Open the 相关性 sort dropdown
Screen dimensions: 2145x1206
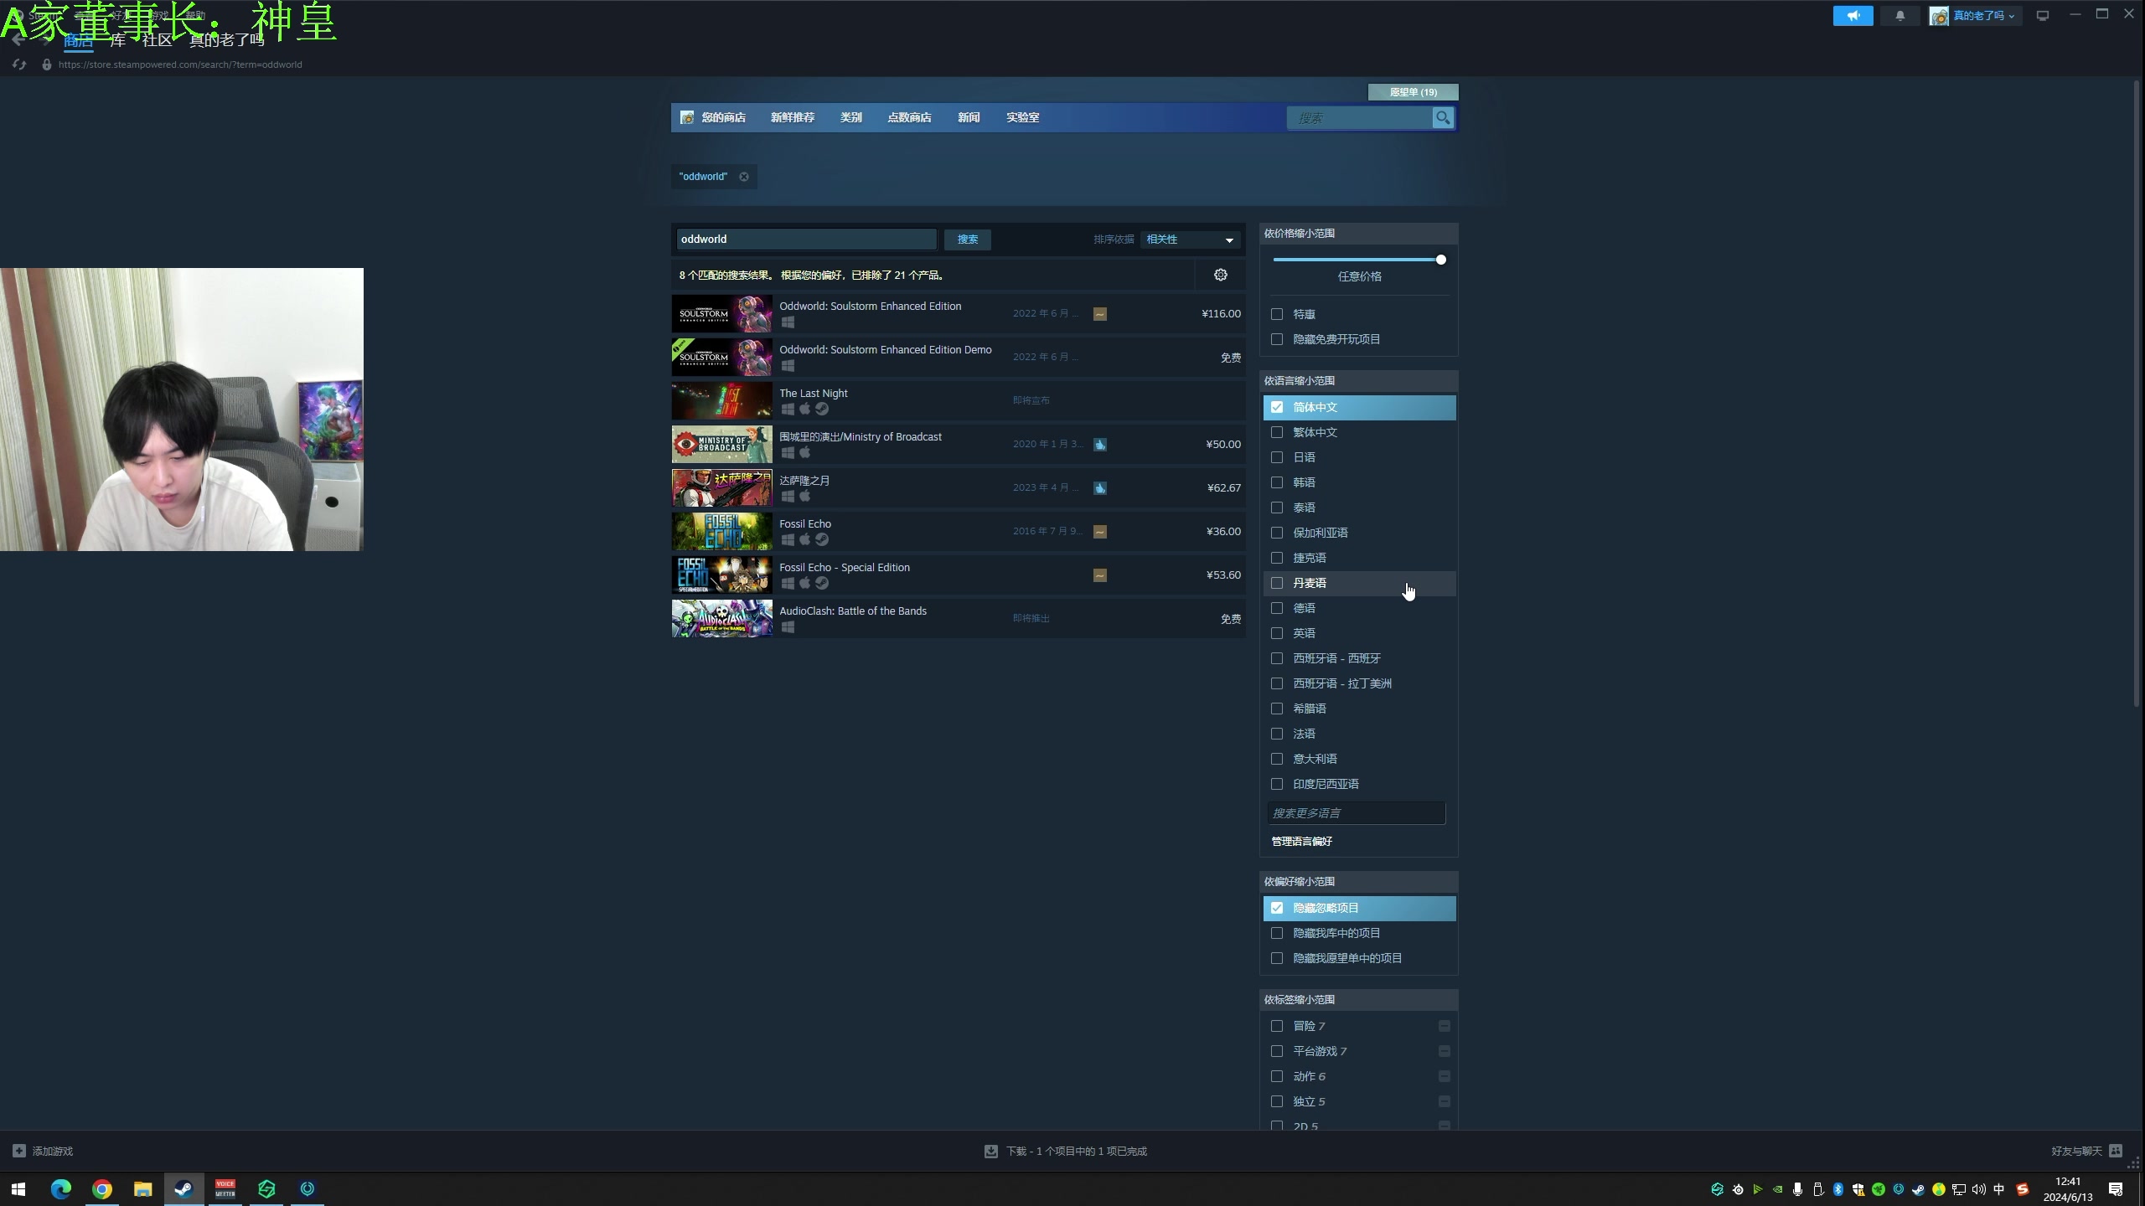coord(1190,240)
